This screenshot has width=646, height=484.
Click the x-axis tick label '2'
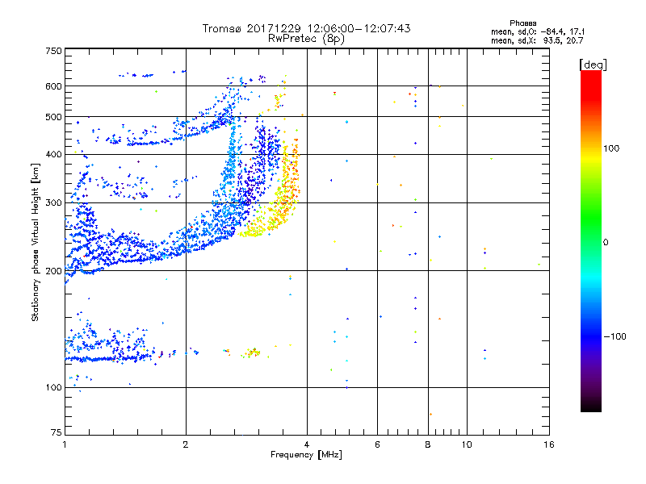[186, 444]
